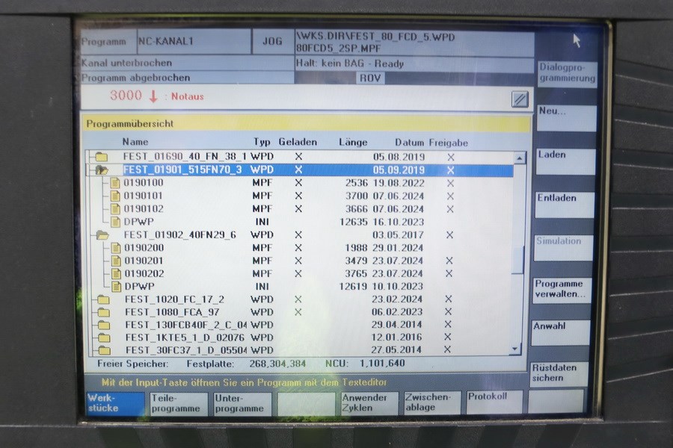Click the 0190102 MPF file icon

(x=115, y=209)
